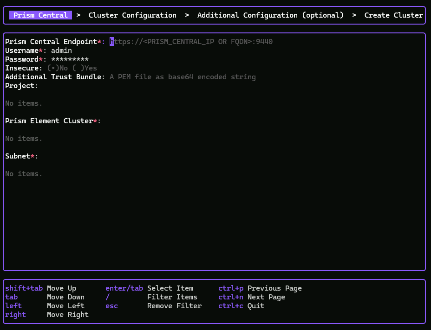Click "No items." under Project

[24, 103]
